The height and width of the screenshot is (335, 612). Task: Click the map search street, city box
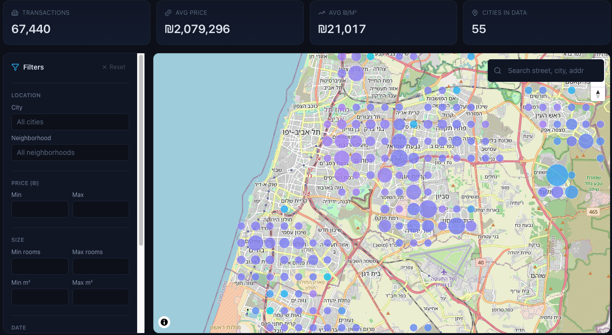click(546, 71)
